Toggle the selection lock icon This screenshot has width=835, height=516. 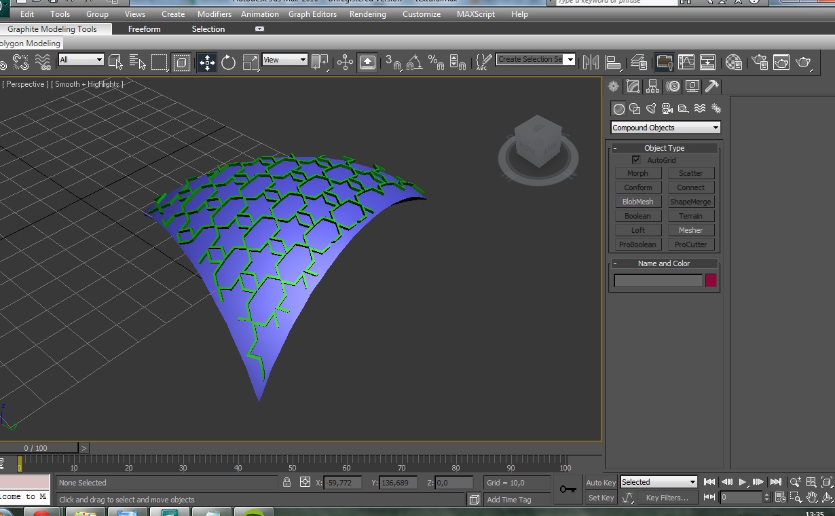click(286, 482)
